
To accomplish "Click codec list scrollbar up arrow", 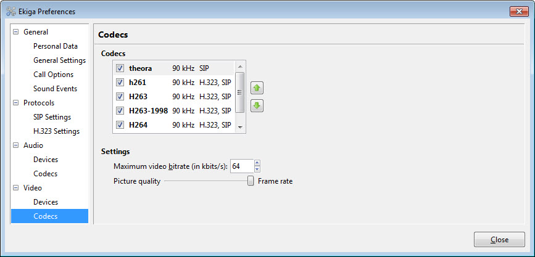I will click(x=240, y=67).
